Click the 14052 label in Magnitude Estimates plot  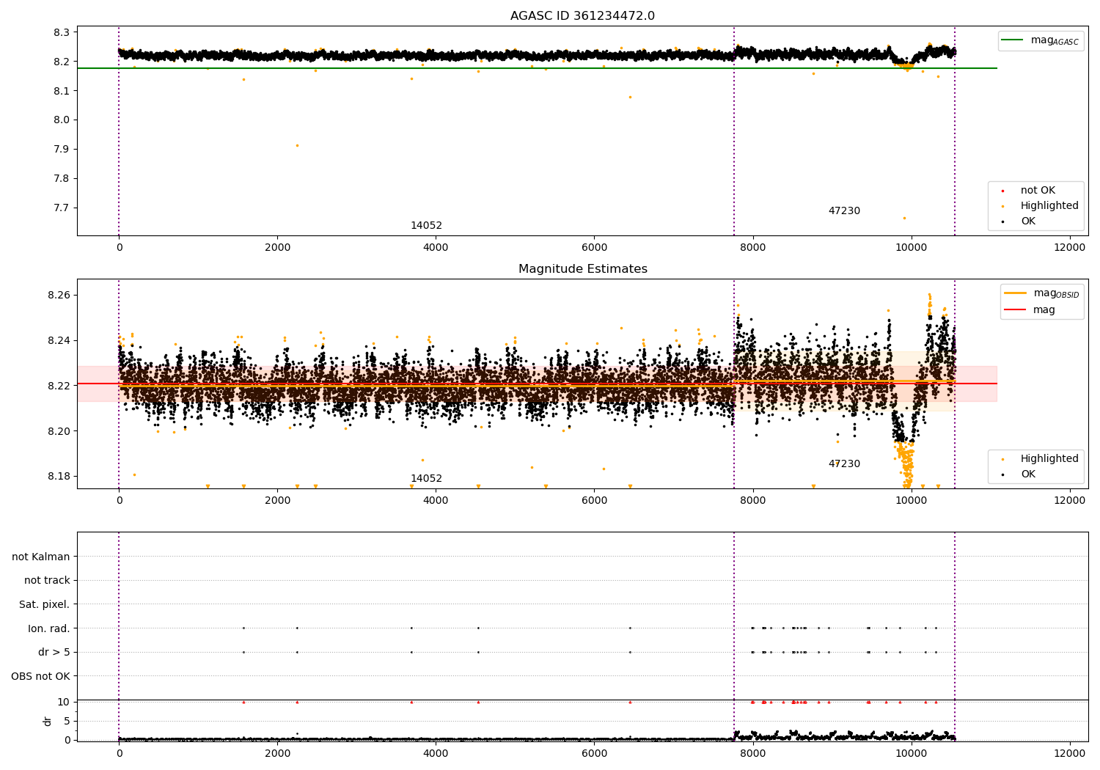(426, 479)
